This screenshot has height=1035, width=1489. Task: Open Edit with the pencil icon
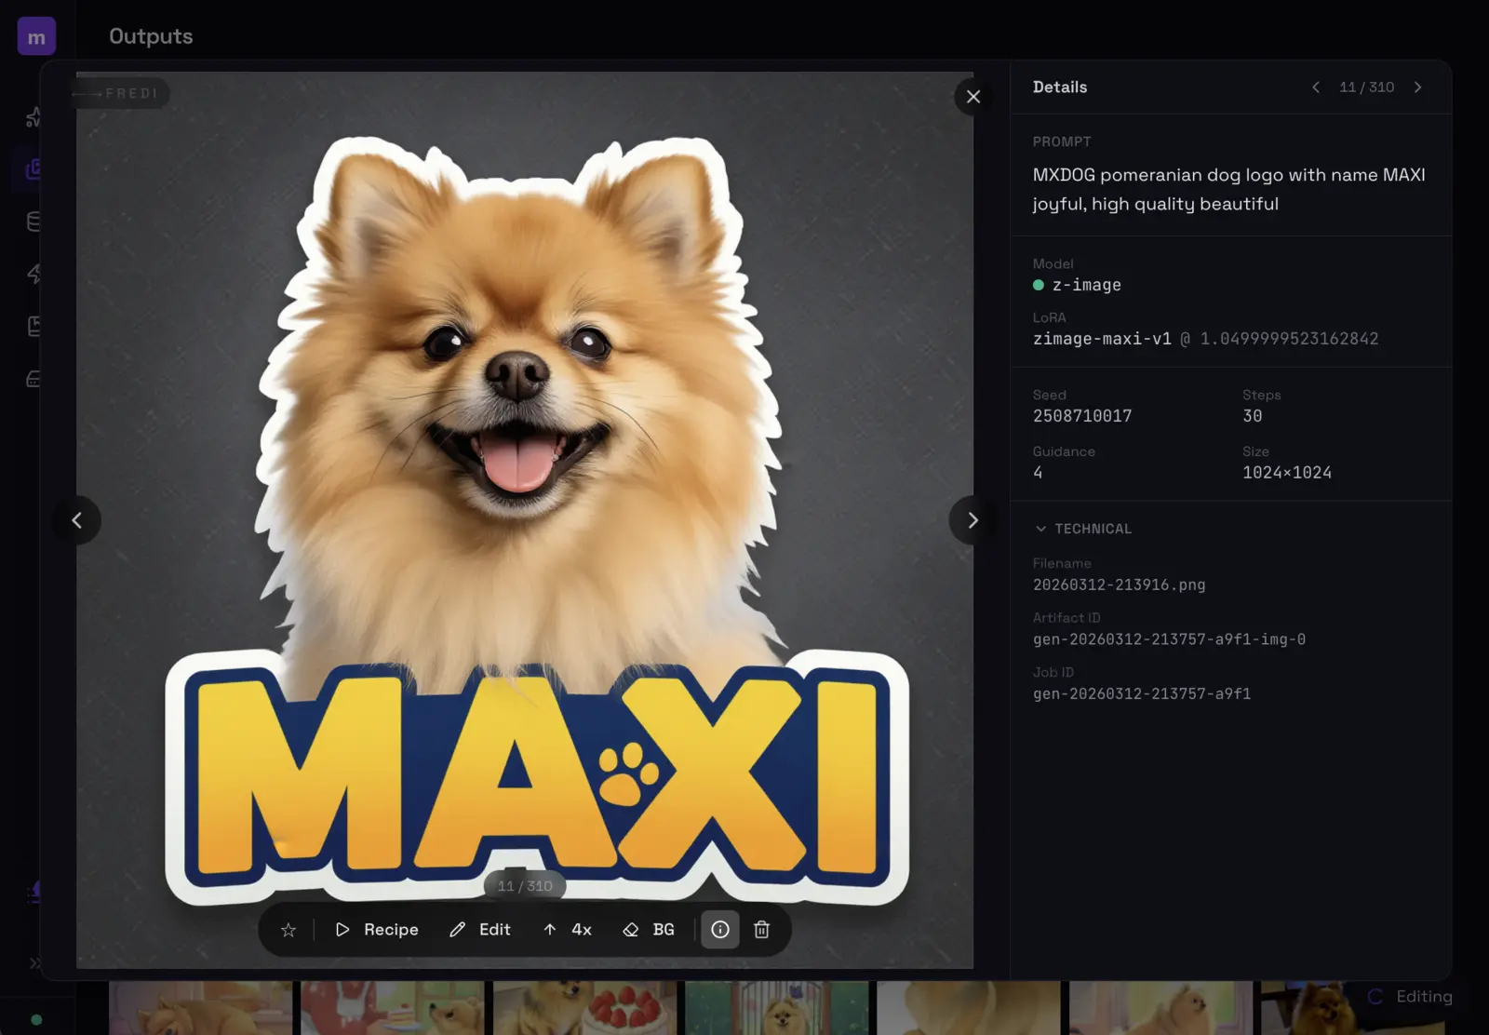(x=480, y=930)
